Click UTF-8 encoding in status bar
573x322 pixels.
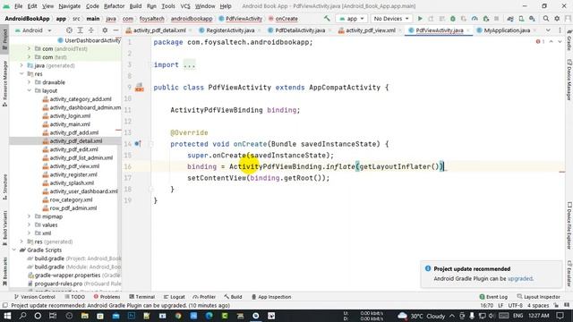click(x=516, y=305)
